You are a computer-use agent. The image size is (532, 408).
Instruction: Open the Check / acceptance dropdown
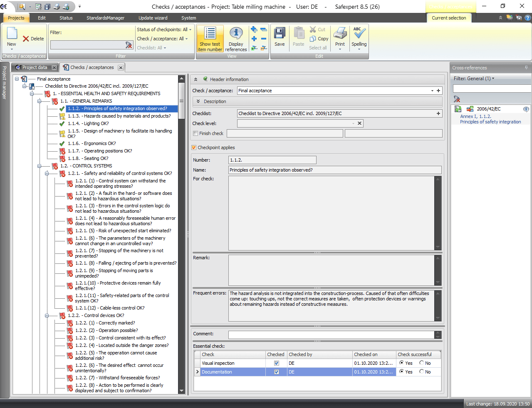tap(432, 91)
